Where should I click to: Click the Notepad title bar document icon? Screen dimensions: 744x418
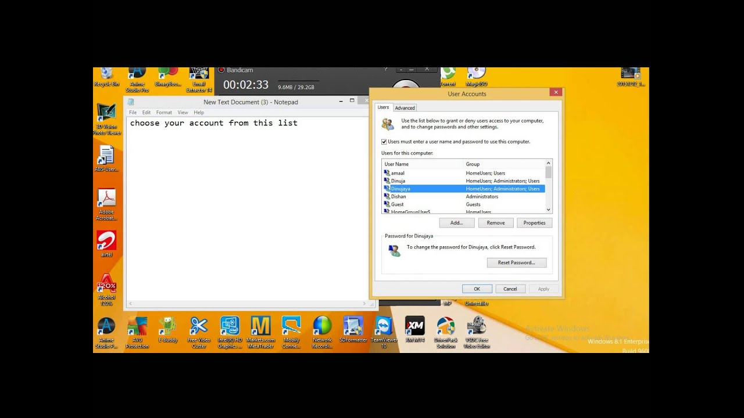(x=131, y=102)
